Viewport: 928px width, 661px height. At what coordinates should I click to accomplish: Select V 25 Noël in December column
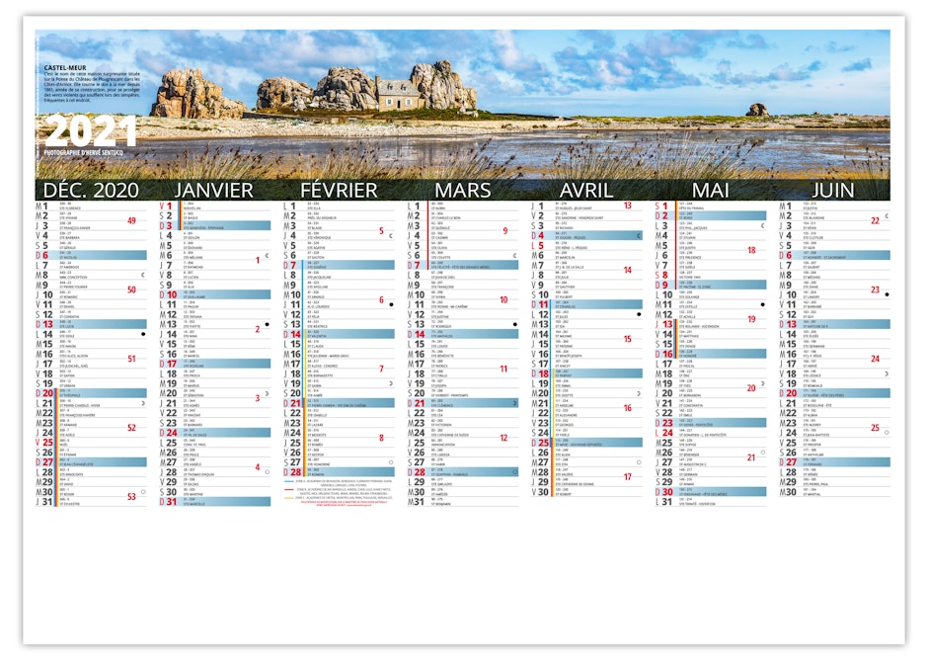(91, 443)
